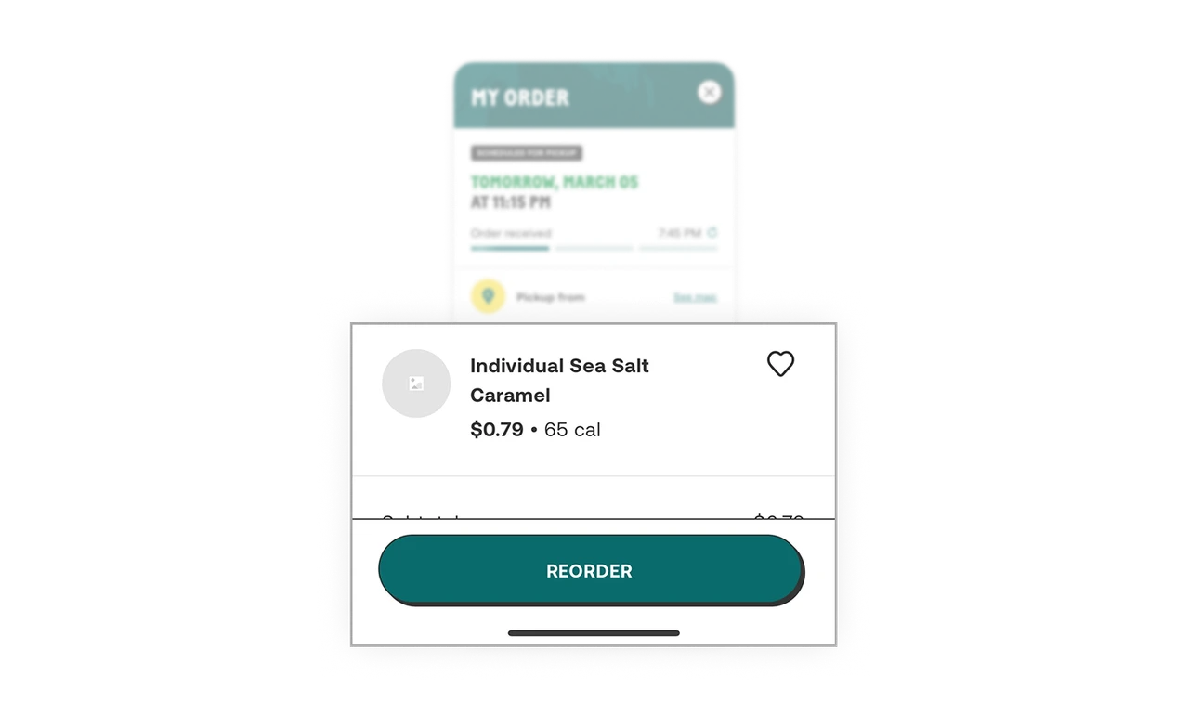Tap the REORDER button
1189x701 pixels.
click(x=591, y=570)
